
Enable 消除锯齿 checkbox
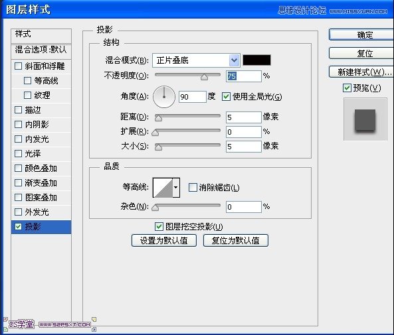click(x=193, y=188)
